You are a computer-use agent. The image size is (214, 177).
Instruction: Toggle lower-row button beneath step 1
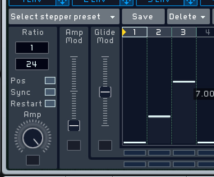135,164
